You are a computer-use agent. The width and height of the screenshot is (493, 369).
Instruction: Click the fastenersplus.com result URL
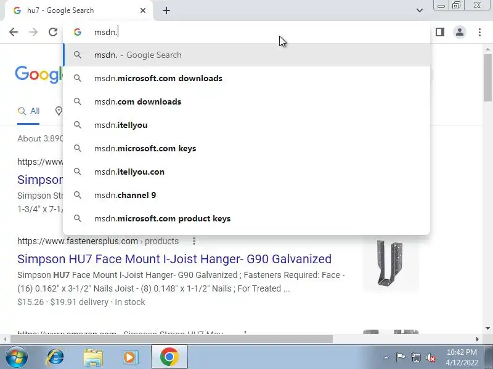[98, 241]
